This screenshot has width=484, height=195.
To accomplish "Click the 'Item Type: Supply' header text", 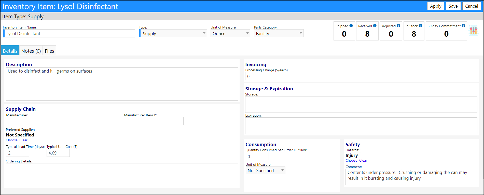I will 23,17.
